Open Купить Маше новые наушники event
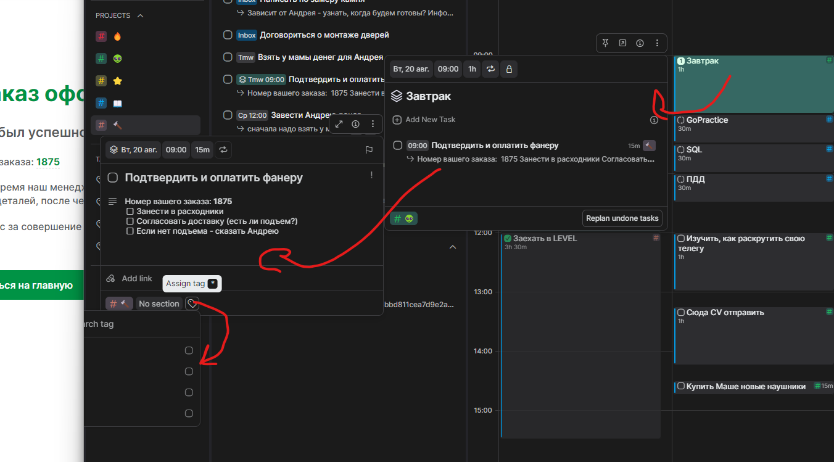 [x=753, y=387]
